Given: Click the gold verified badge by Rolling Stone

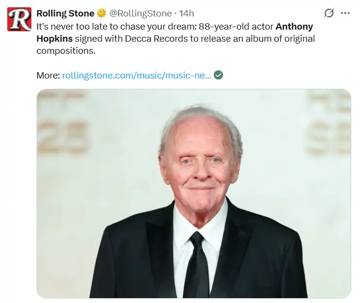Looking at the screenshot, I should [x=102, y=13].
